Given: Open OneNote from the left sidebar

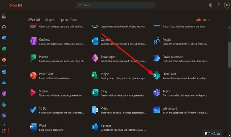Looking at the screenshot, I should 4,93.
